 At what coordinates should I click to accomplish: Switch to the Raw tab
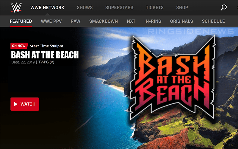click(x=76, y=21)
